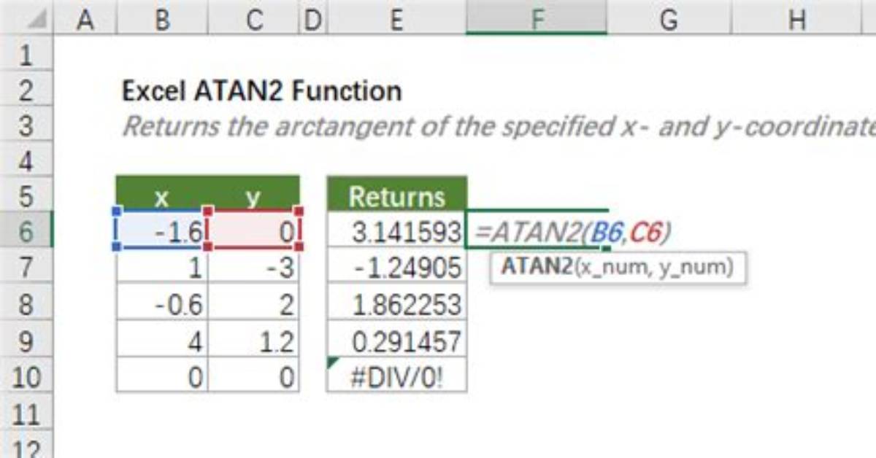The height and width of the screenshot is (458, 876).
Task: Select column G header
Action: point(668,18)
